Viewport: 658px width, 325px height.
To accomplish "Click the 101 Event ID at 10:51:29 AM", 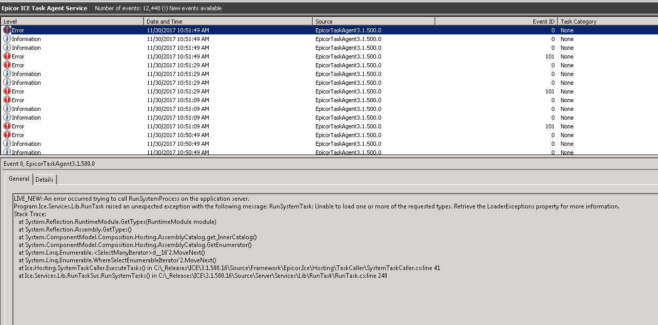I will [x=550, y=91].
